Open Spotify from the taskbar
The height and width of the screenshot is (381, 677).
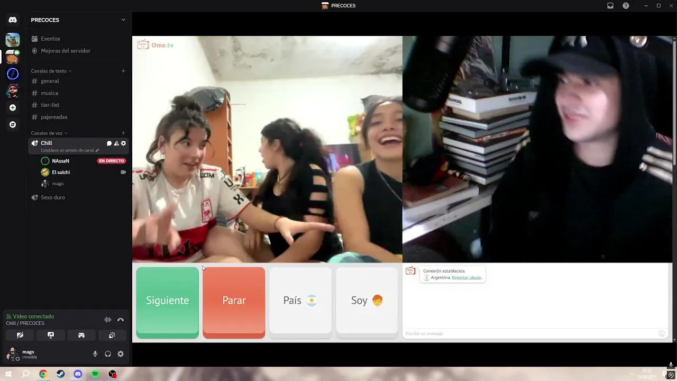pyautogui.click(x=95, y=374)
